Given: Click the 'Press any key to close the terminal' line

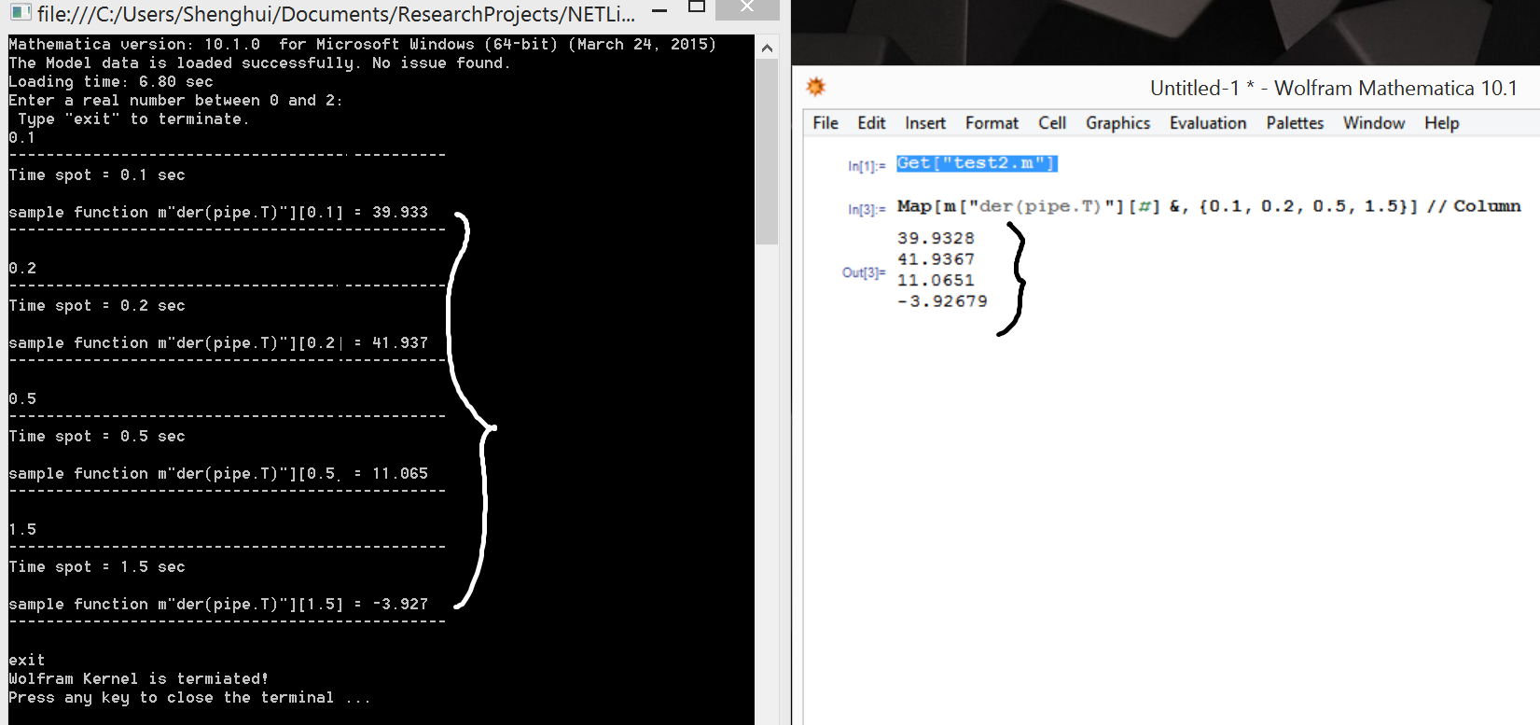Looking at the screenshot, I should (x=189, y=697).
